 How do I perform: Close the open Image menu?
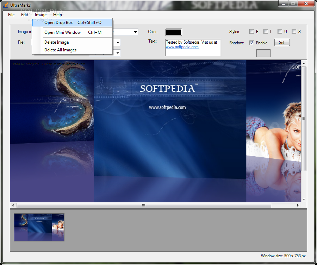tap(41, 15)
